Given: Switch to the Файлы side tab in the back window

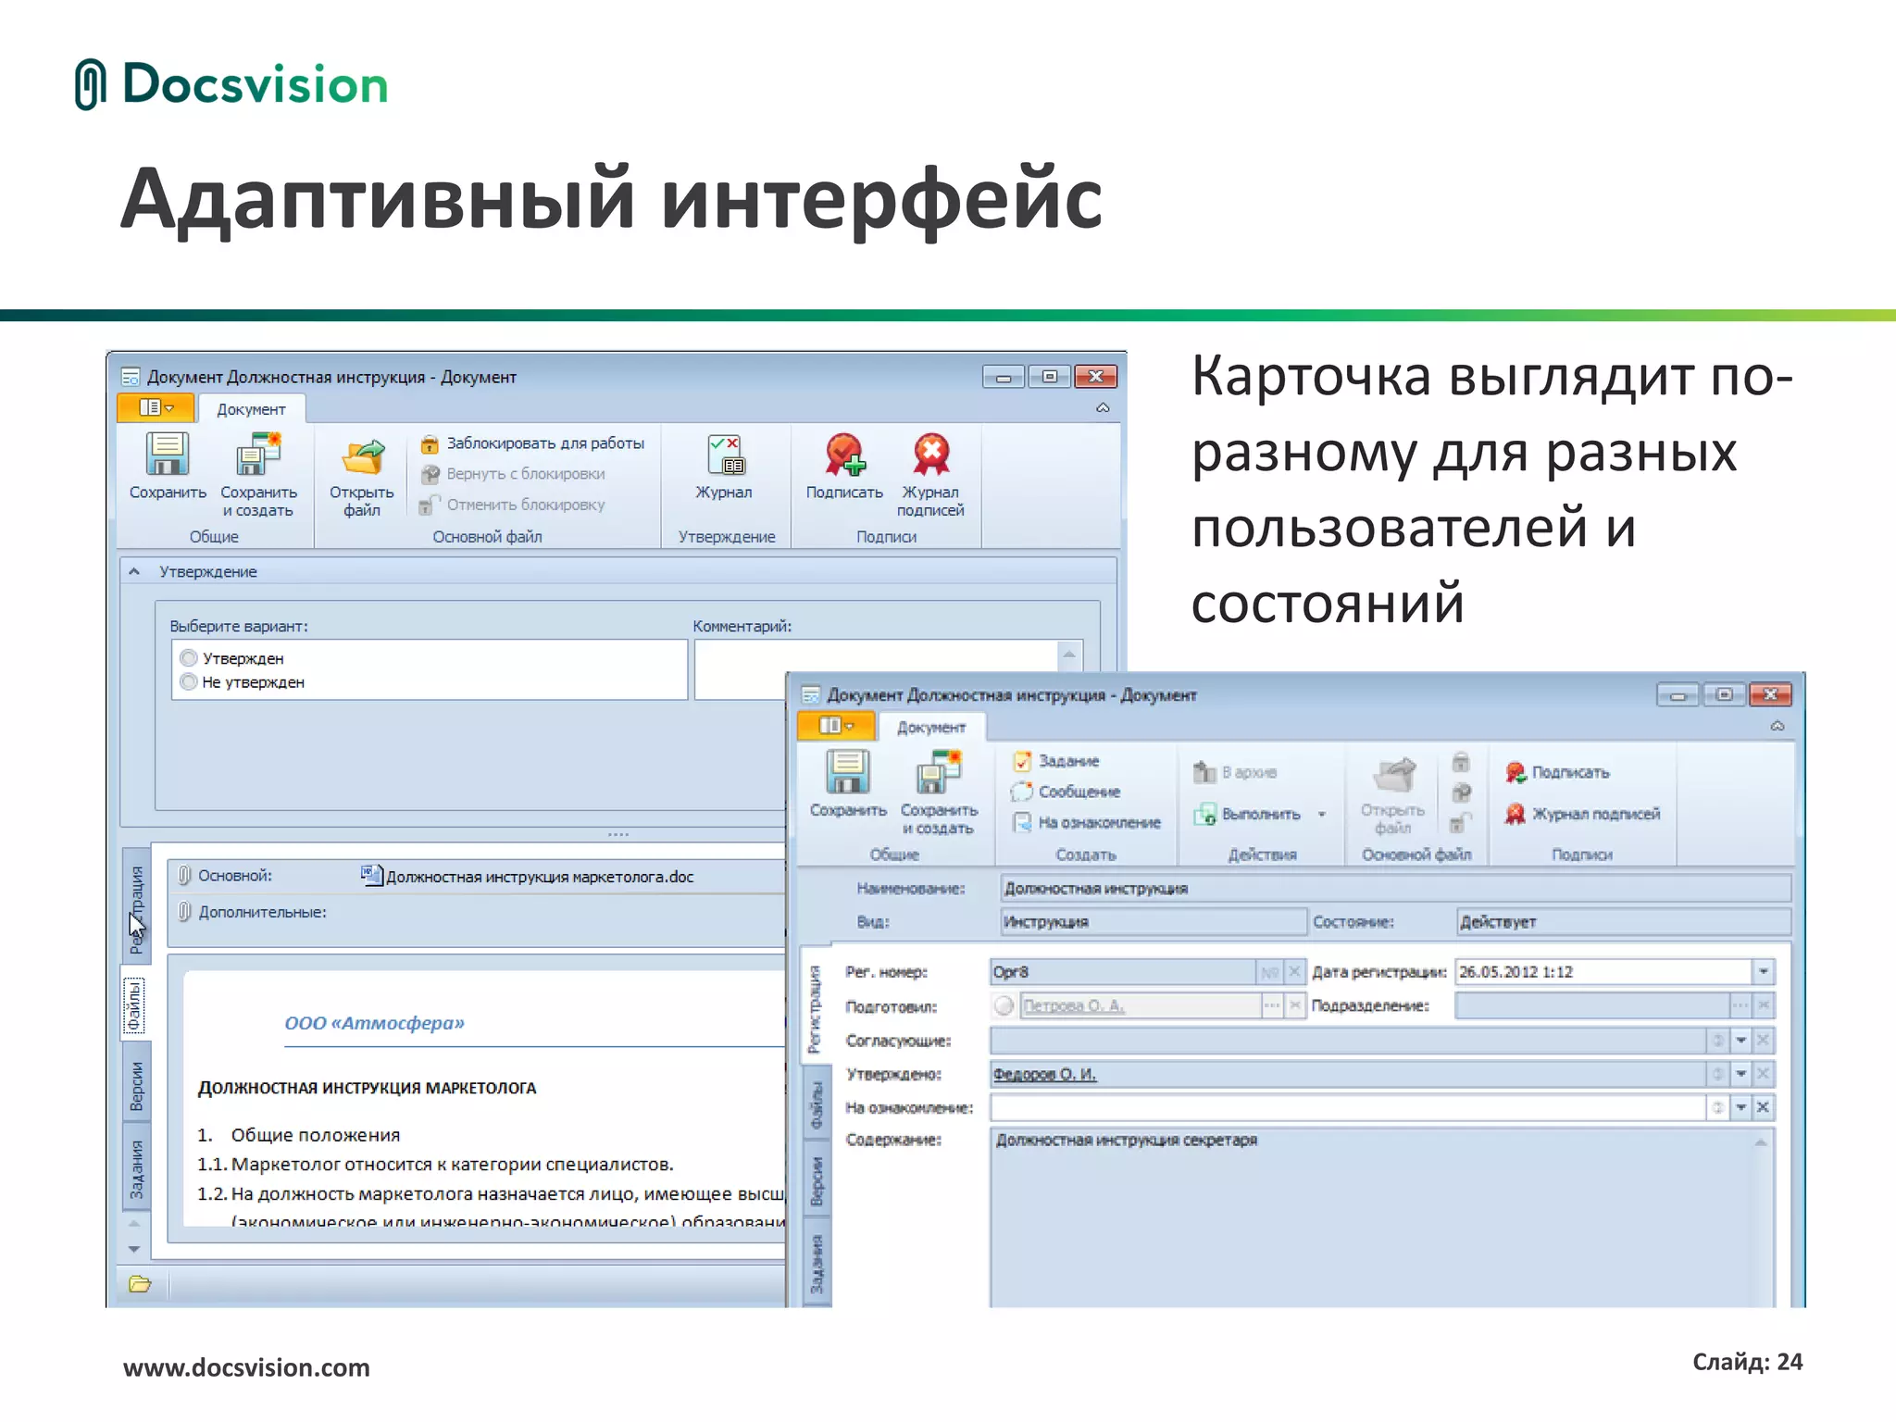Looking at the screenshot, I should 135,1006.
